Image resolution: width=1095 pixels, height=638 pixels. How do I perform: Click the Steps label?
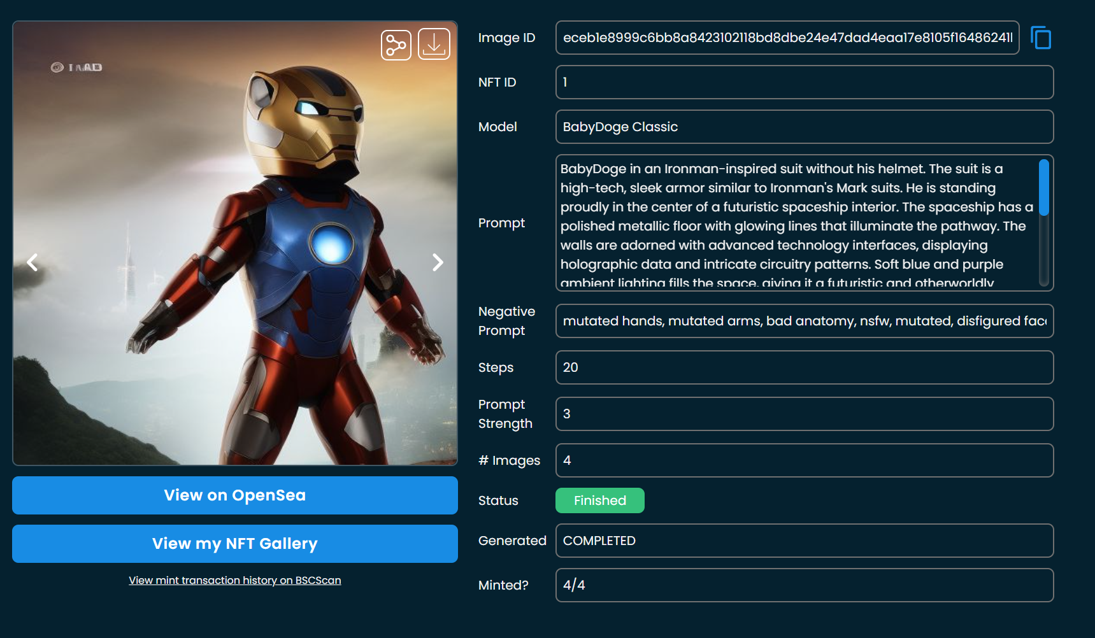coord(496,367)
